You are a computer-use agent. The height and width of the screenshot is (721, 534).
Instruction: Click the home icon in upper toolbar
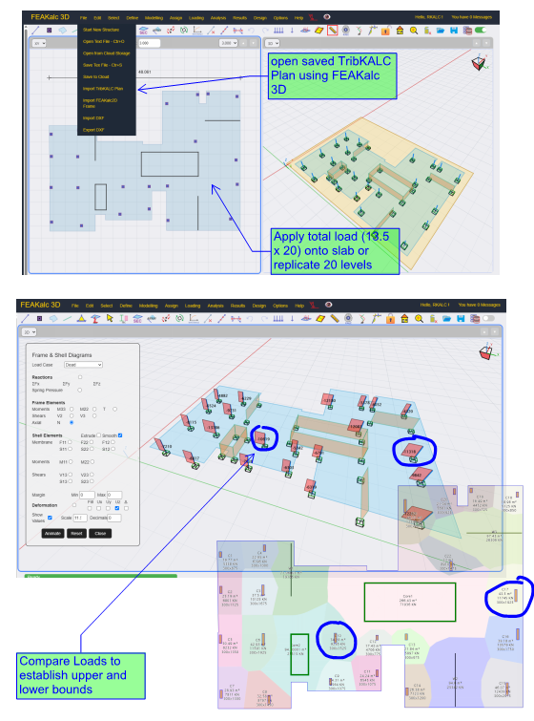pos(400,31)
